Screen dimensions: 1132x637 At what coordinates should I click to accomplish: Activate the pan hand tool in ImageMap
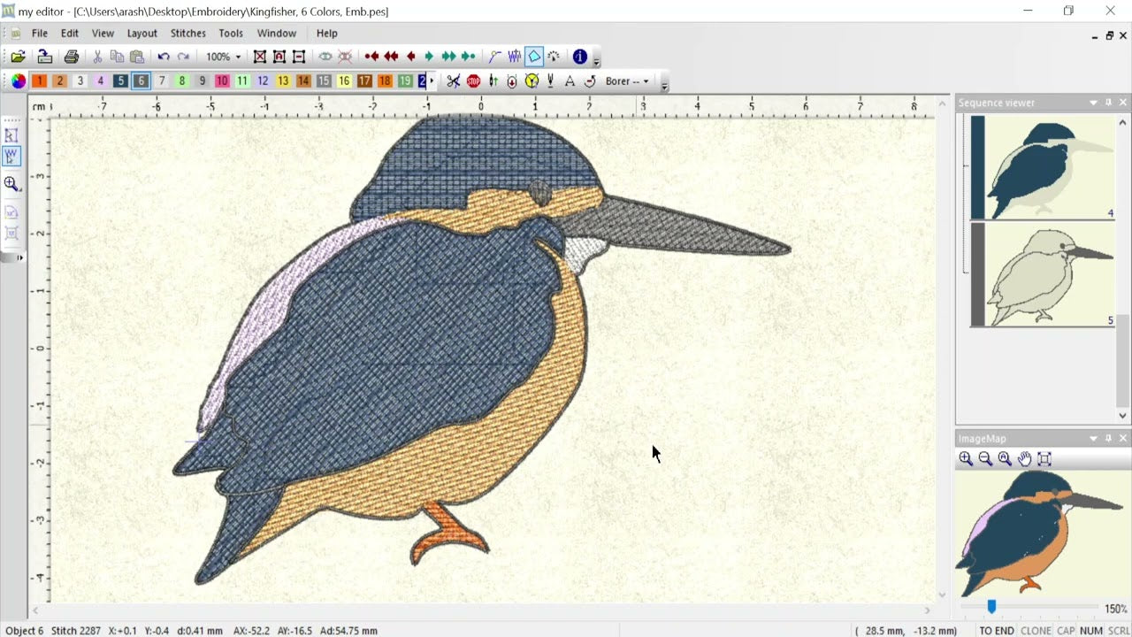click(1025, 458)
